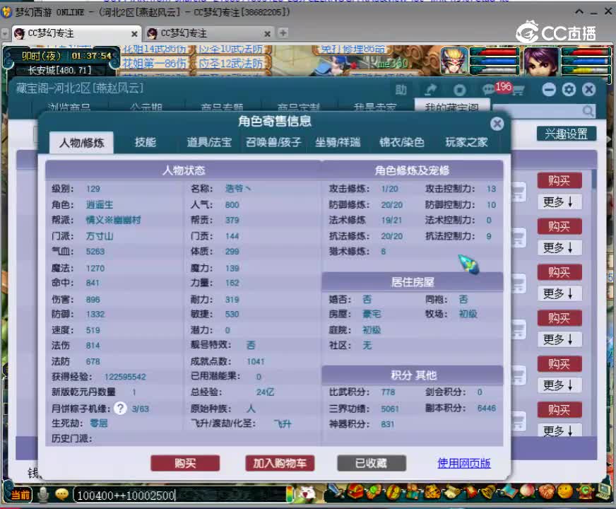
Task: Click the purple-haired character's red health bar
Action: click(x=586, y=52)
